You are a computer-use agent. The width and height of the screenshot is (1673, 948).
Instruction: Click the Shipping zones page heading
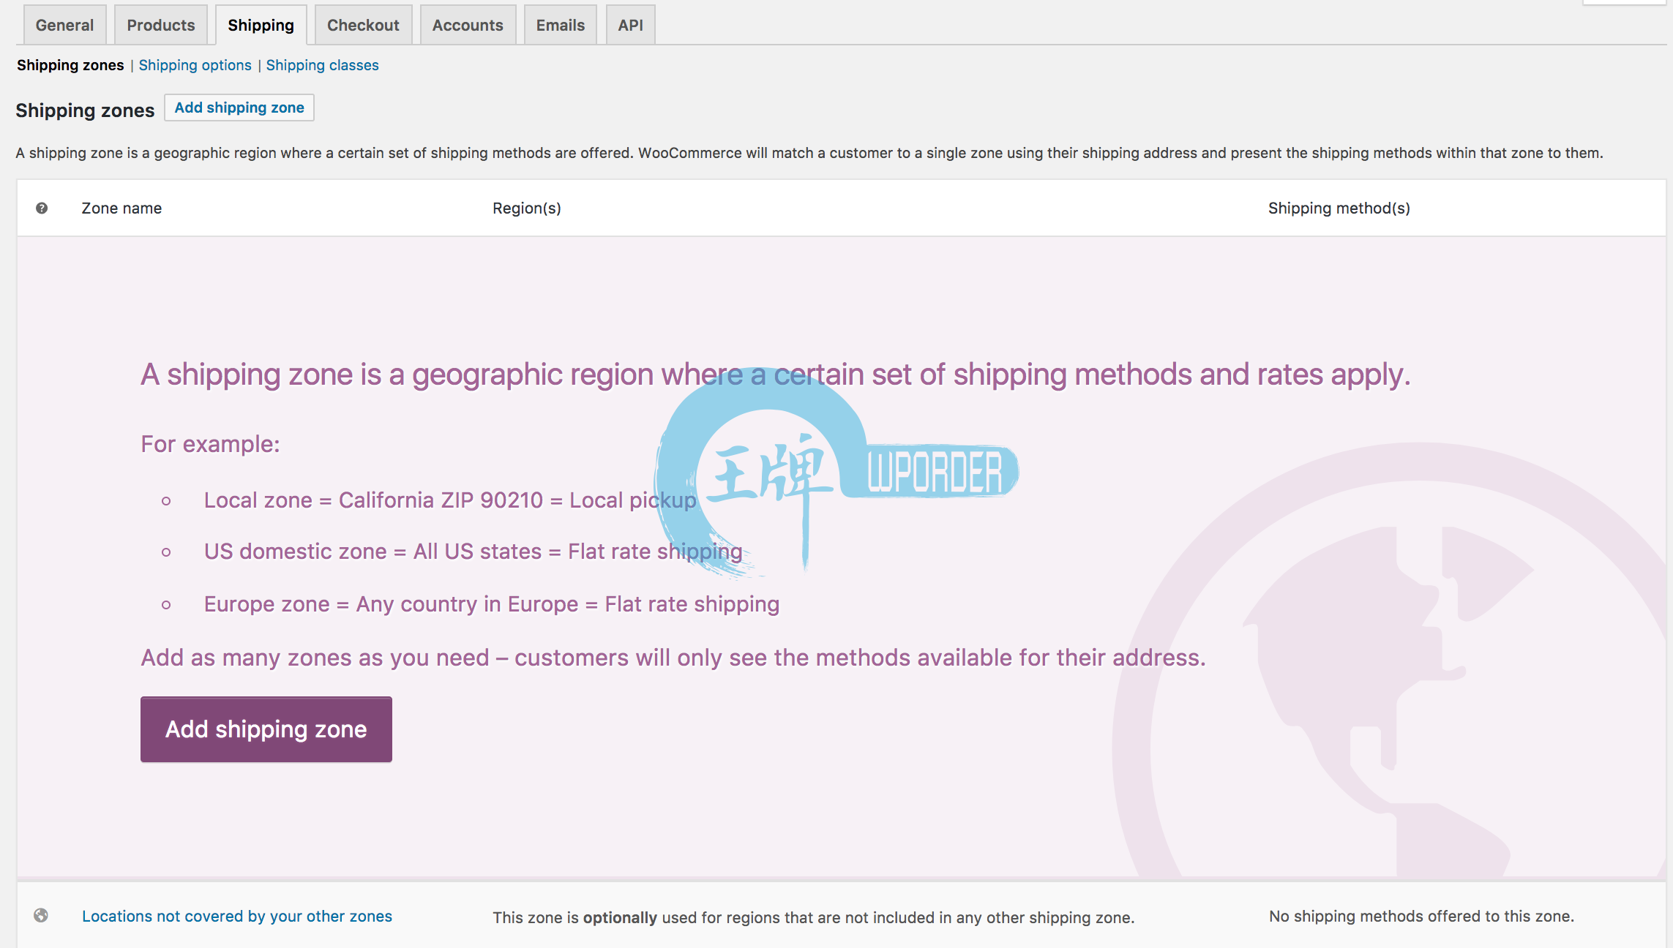[x=85, y=110]
